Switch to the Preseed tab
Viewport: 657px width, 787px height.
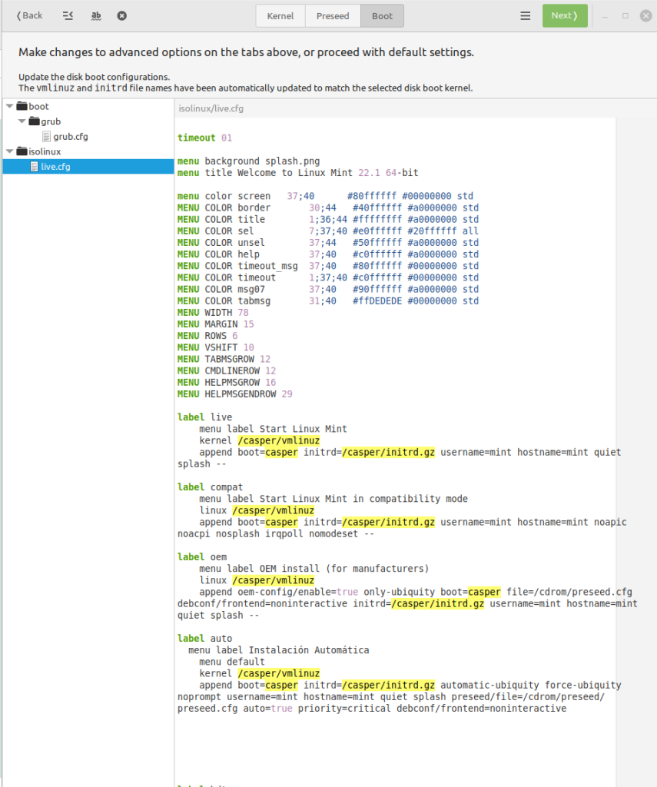[x=333, y=15]
